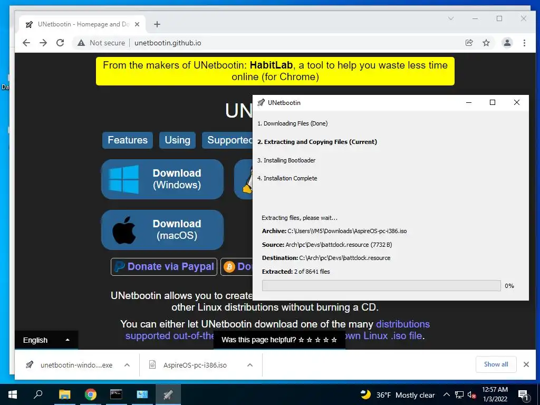Expand options for unetbootin exe download
Image resolution: width=540 pixels, height=405 pixels.
coord(127,365)
